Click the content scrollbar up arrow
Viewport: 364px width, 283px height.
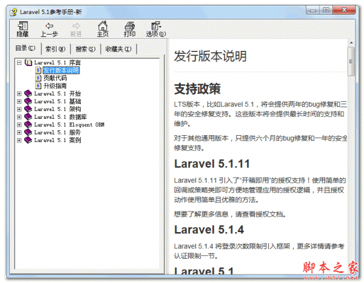(x=351, y=42)
